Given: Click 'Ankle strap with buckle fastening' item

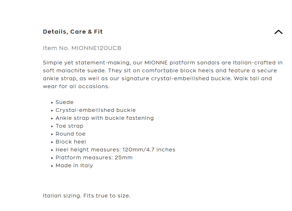Looking at the screenshot, I should [x=105, y=118].
